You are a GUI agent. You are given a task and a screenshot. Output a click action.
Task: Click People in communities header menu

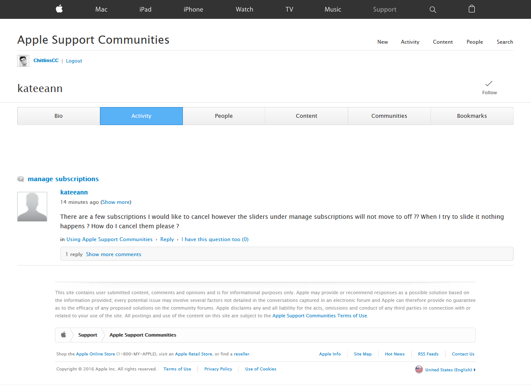pyautogui.click(x=475, y=42)
